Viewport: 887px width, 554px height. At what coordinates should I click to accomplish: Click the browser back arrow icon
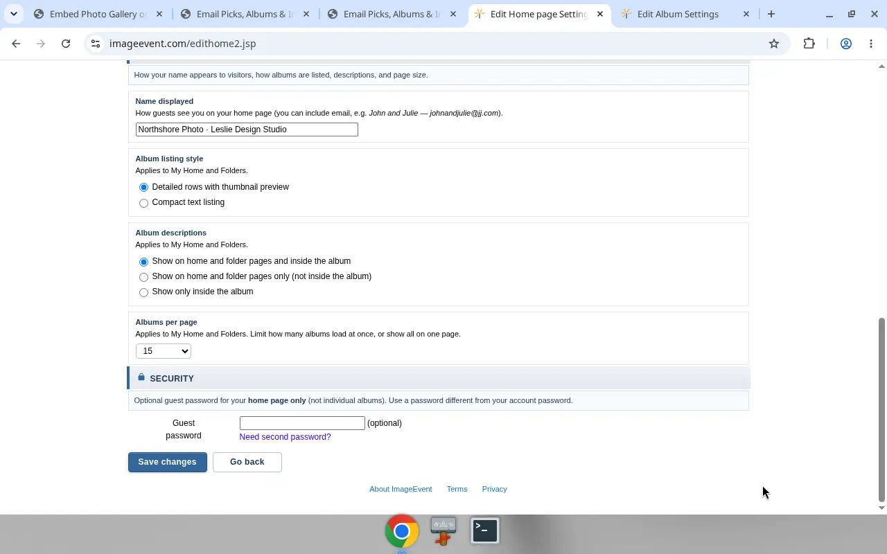click(16, 44)
